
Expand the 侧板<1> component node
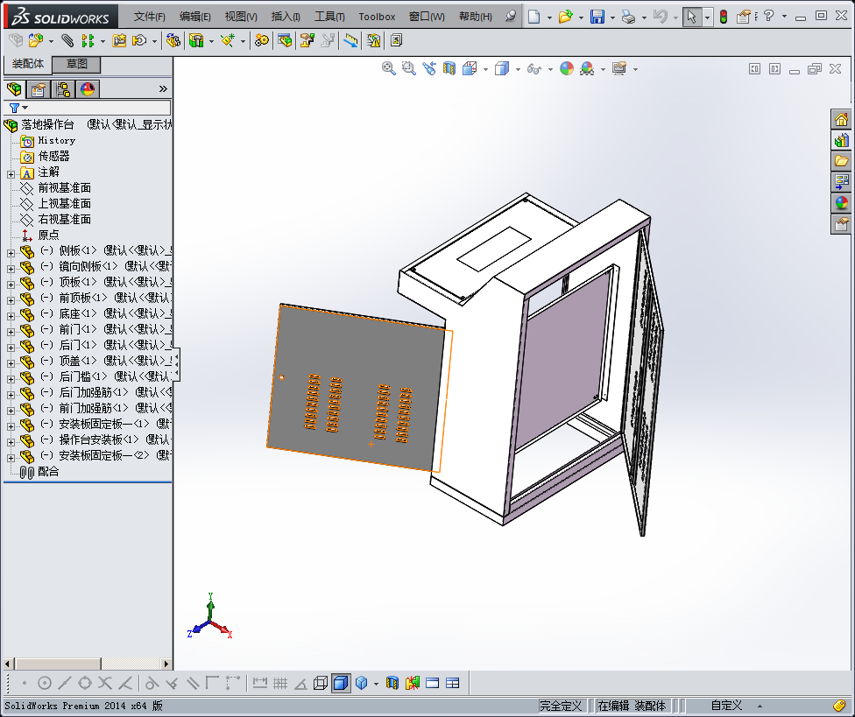click(x=11, y=253)
